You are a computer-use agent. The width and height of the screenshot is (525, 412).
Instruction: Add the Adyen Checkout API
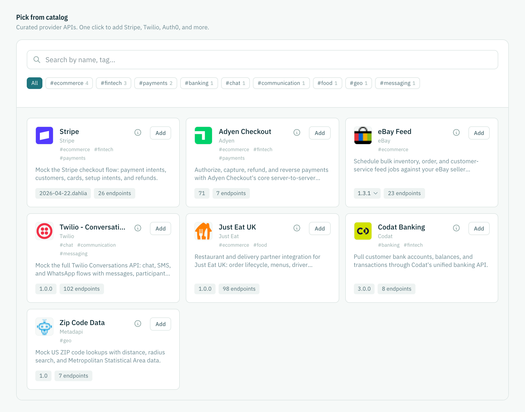click(x=320, y=133)
